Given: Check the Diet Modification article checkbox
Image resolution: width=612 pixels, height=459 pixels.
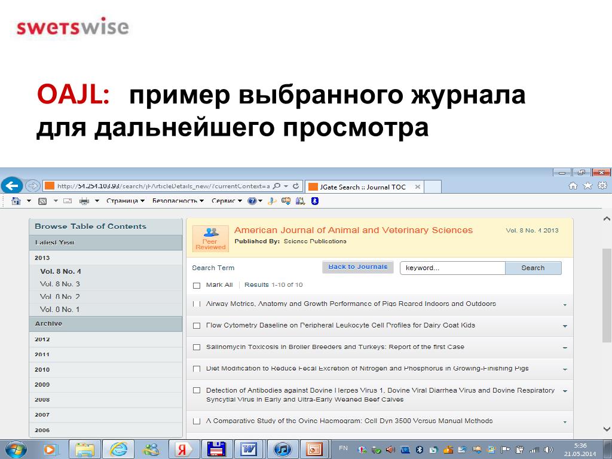Looking at the screenshot, I should (x=197, y=369).
